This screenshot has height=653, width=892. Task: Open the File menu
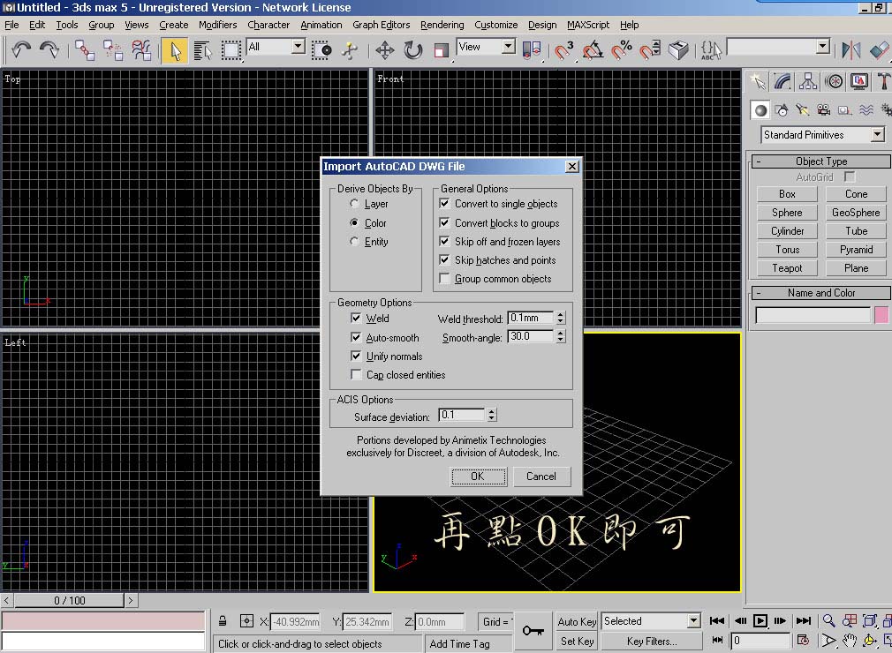click(x=11, y=25)
